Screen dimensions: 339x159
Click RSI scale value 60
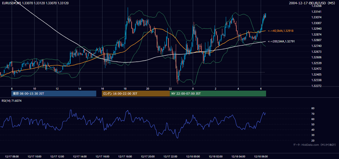[x=313, y=119]
